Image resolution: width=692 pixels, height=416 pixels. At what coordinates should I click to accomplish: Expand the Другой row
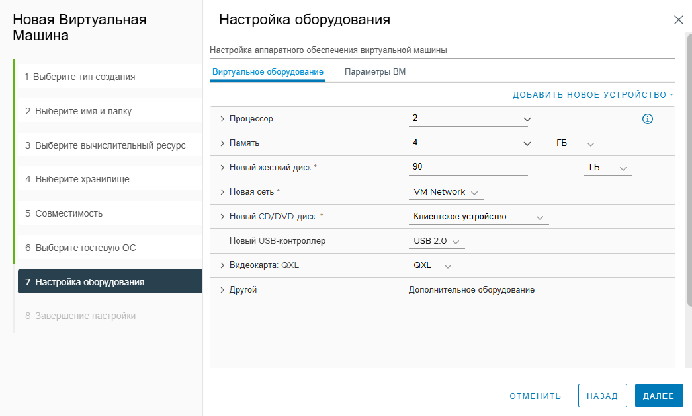click(222, 289)
